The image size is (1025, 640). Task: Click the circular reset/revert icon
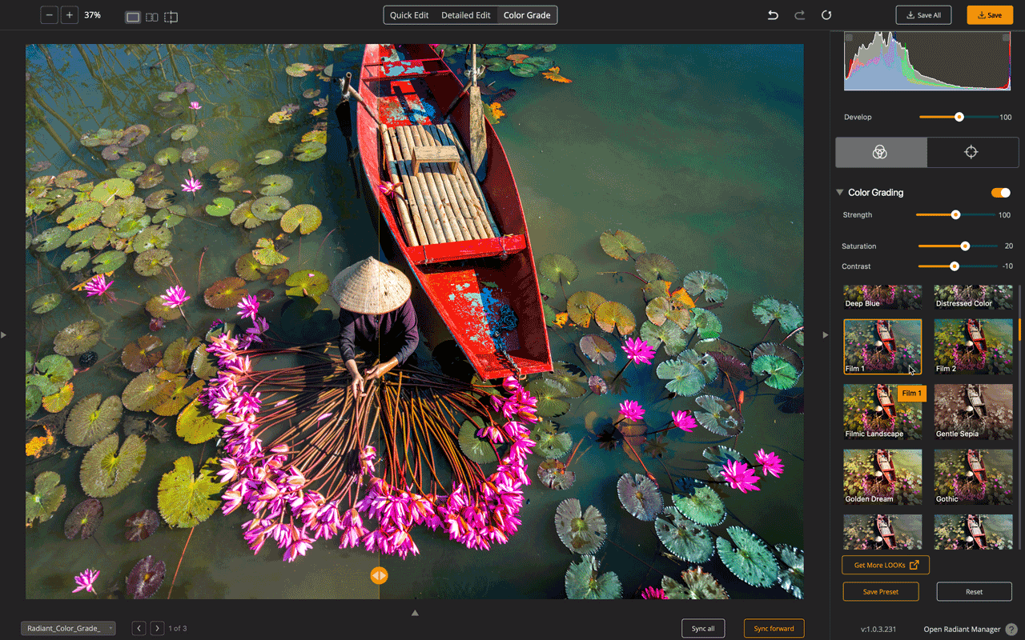(x=826, y=15)
